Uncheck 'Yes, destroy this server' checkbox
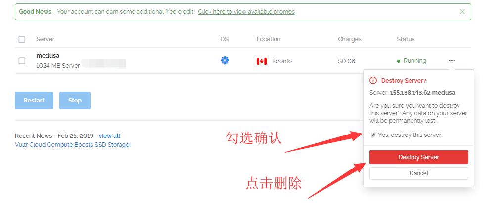The image size is (504, 203). (373, 135)
